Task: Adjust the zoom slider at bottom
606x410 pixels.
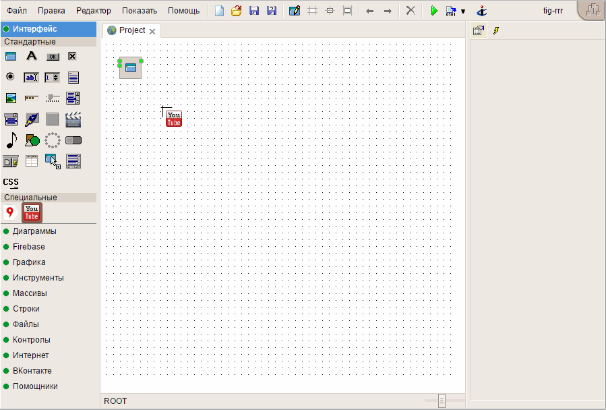Action: click(442, 401)
